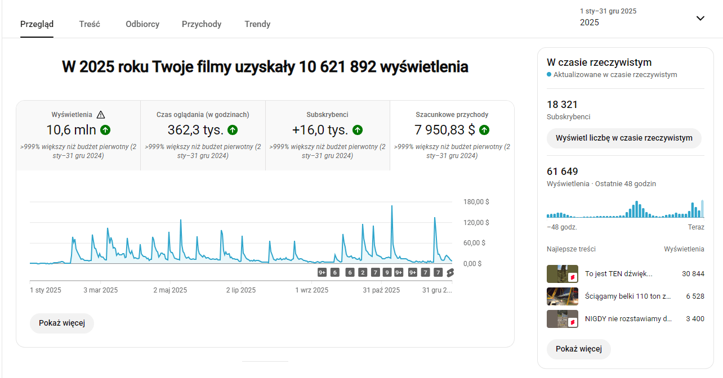Click the Shorts icon at chart timeline end
This screenshot has height=378, width=723.
pos(450,273)
